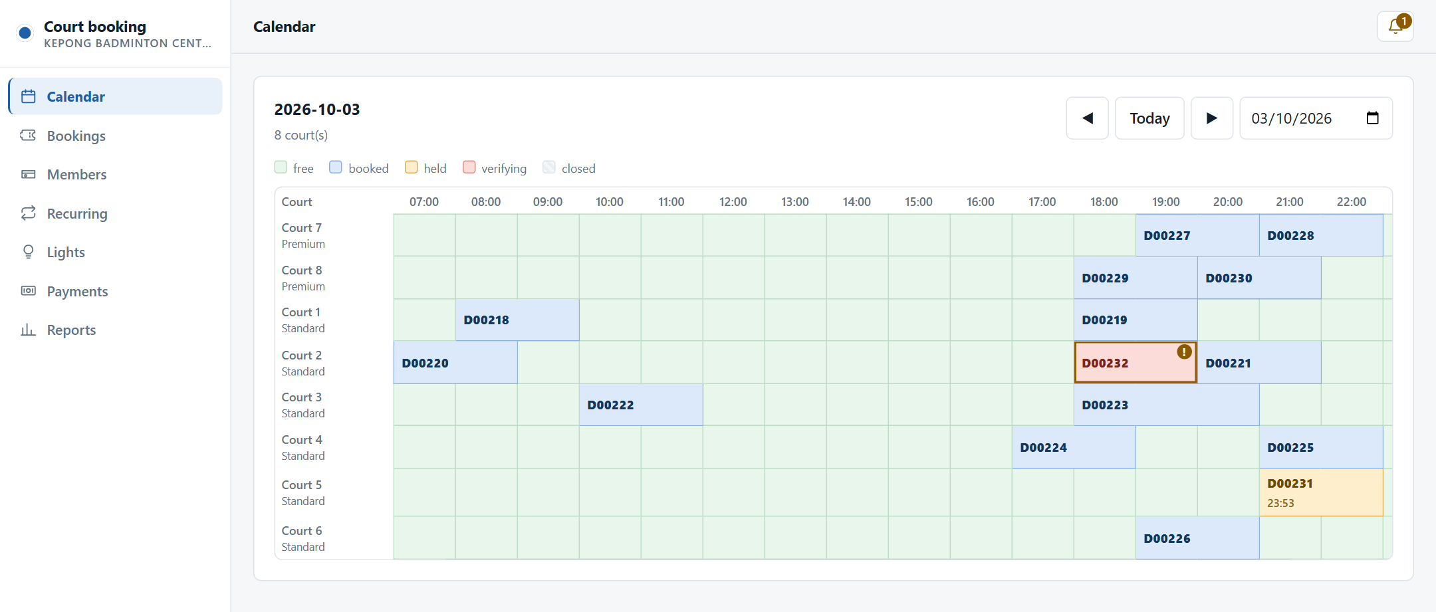
Task: Open booking D00220 on Court 2
Action: (x=455, y=363)
